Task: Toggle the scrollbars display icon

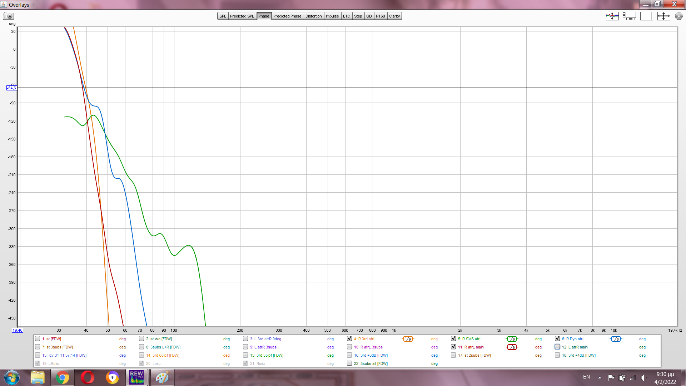Action: (630, 16)
